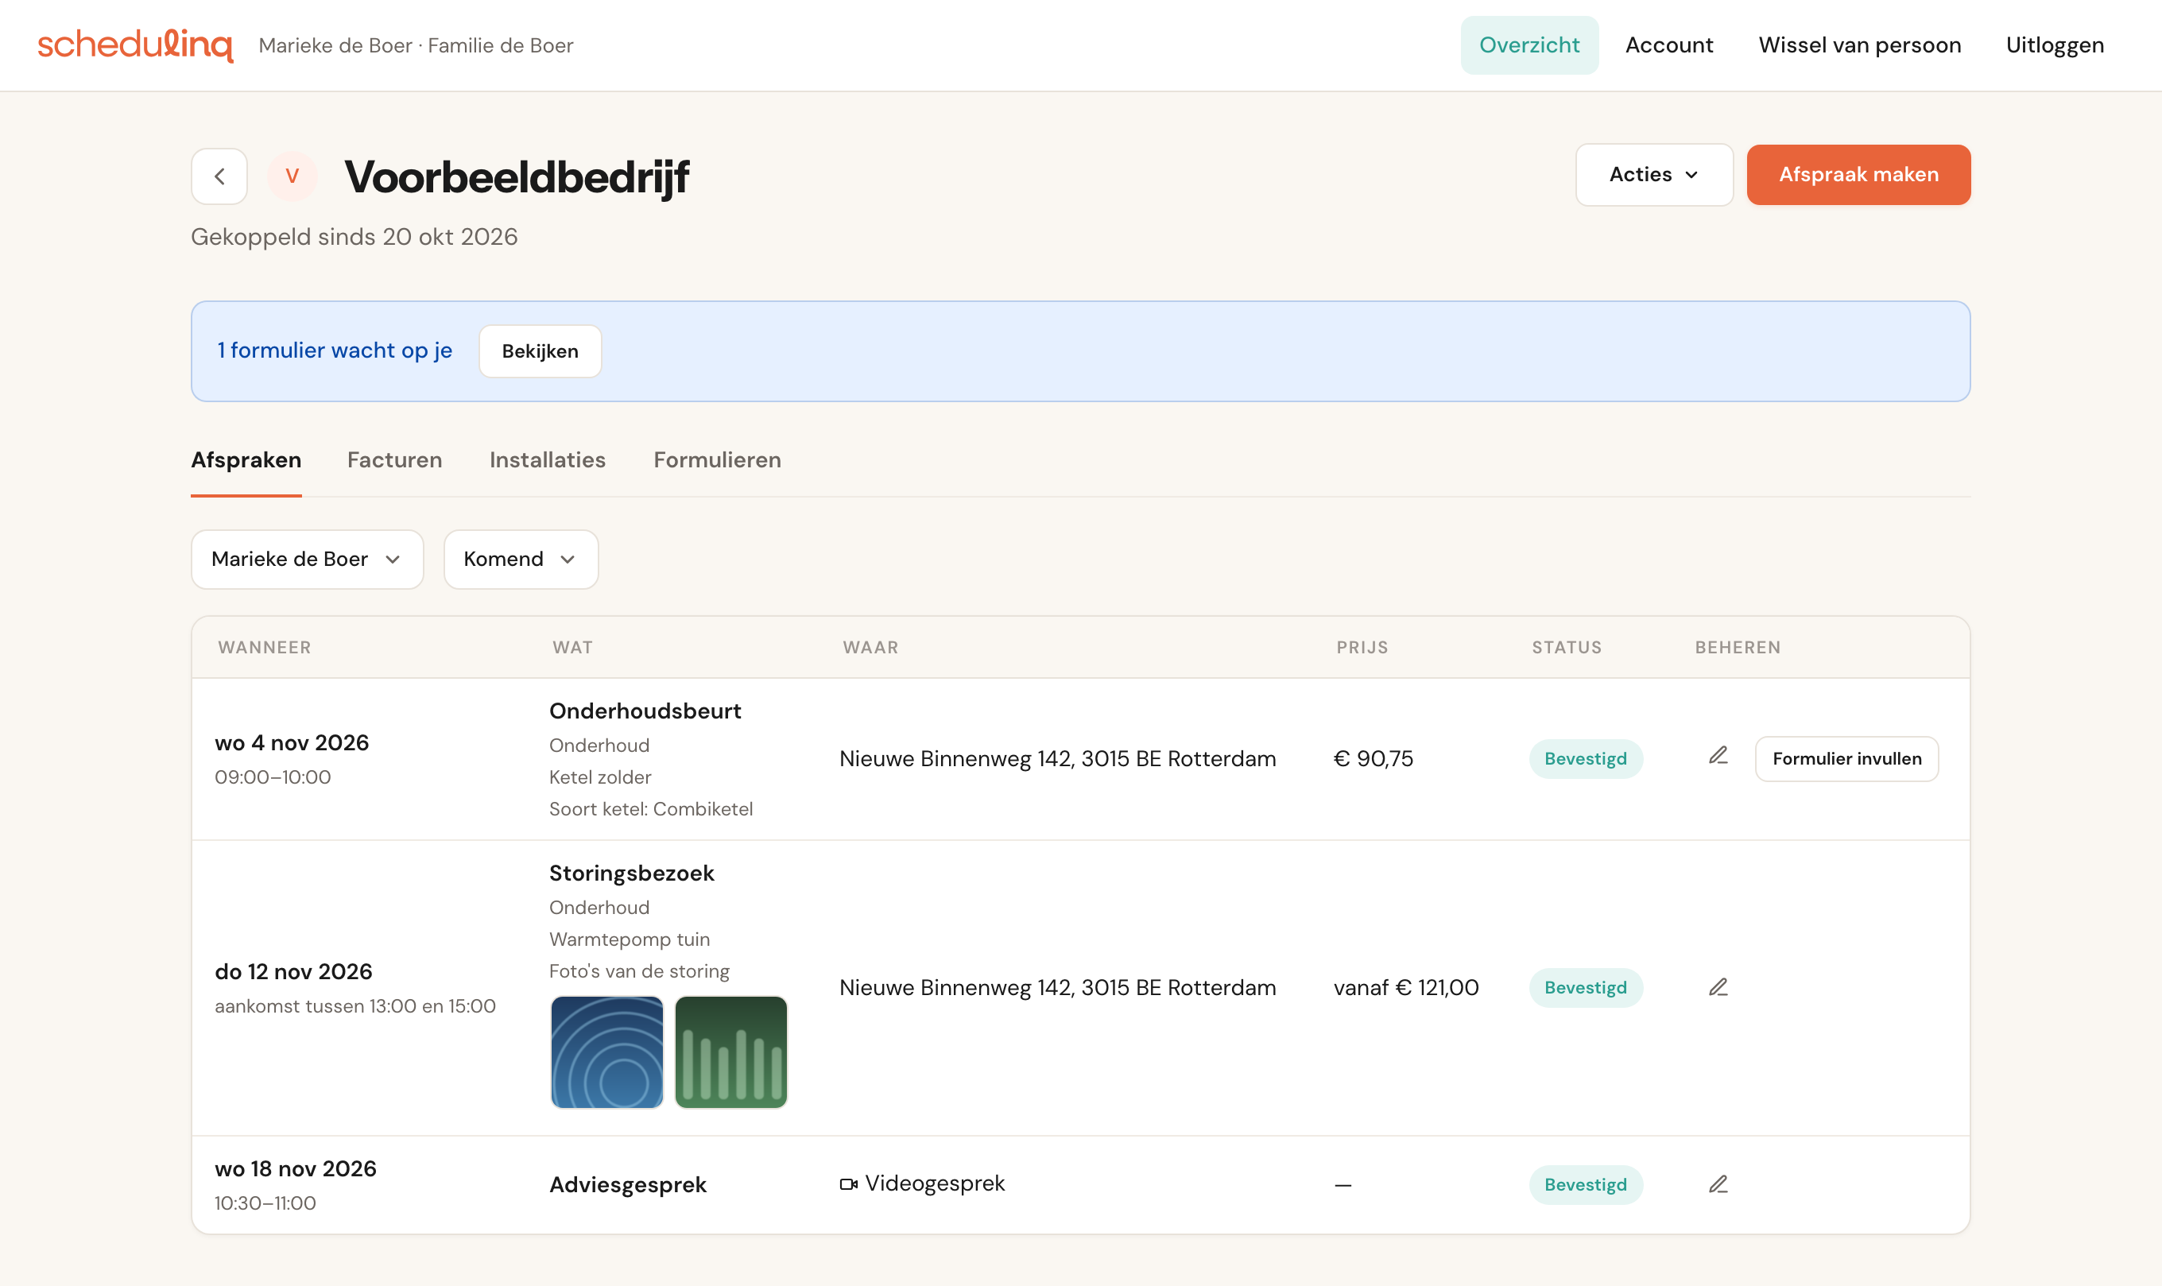The image size is (2162, 1286).
Task: Click the Formulier invullen button
Action: click(1846, 758)
